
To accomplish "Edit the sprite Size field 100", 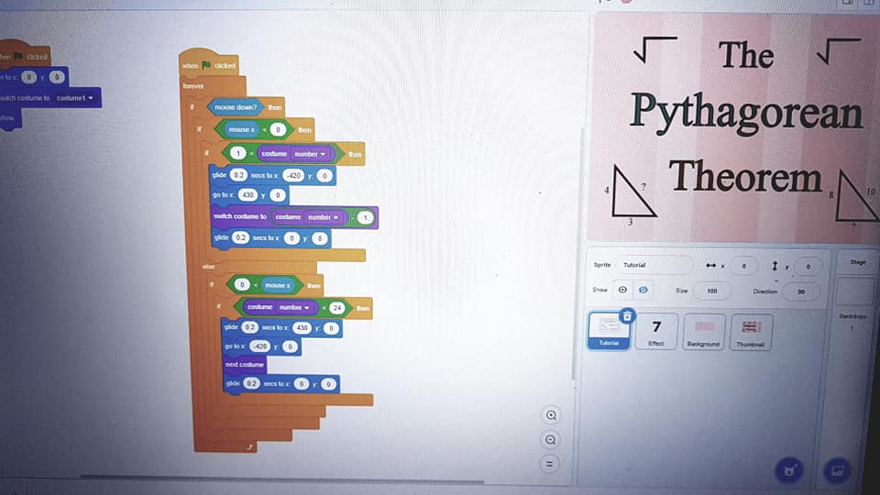I will [x=711, y=291].
